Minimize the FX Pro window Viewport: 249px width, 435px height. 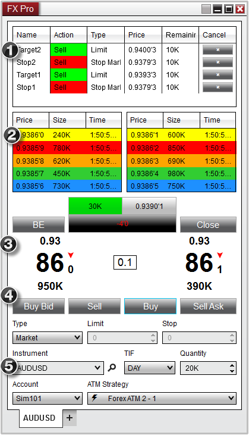pos(218,9)
